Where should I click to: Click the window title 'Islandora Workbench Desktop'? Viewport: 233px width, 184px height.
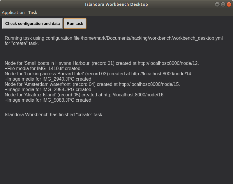(116, 4)
